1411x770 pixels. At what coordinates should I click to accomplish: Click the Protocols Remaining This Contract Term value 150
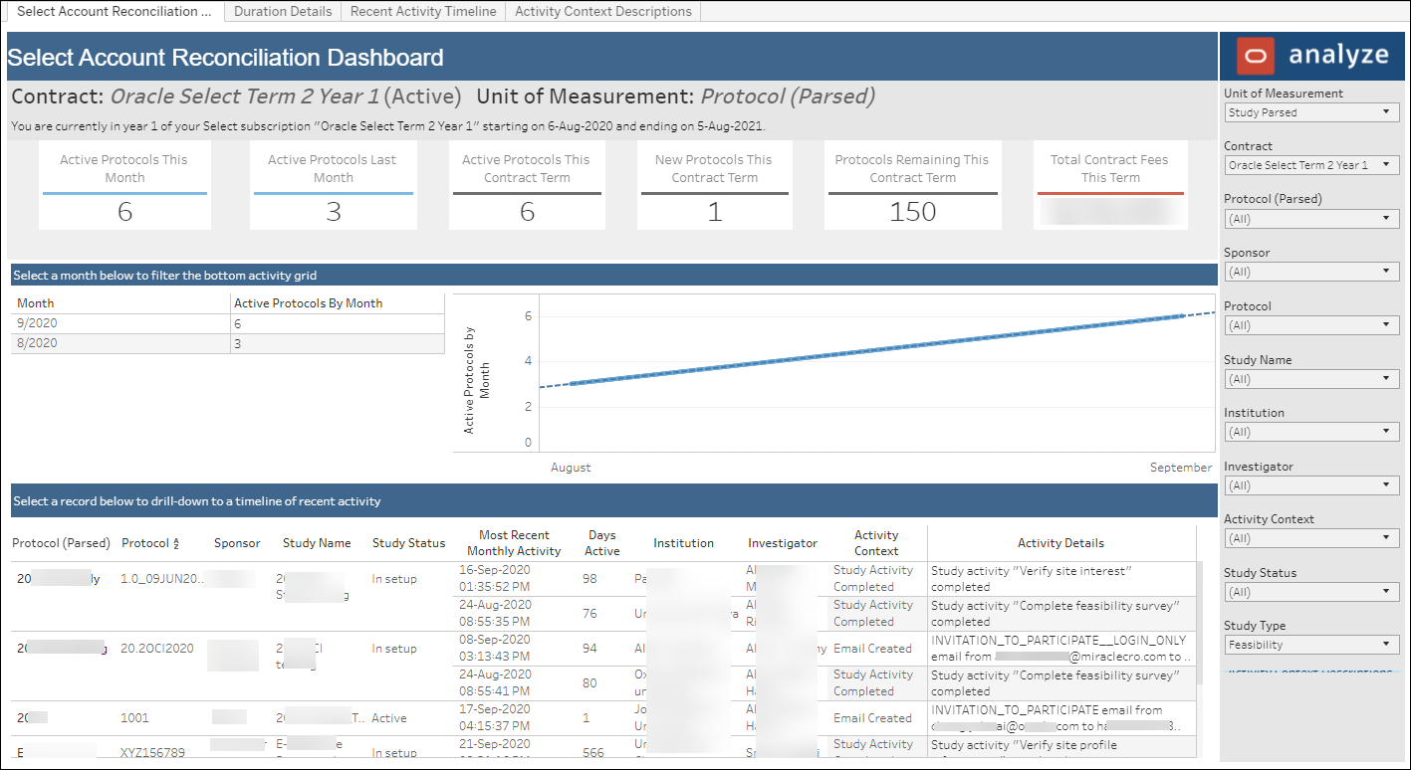click(x=913, y=212)
